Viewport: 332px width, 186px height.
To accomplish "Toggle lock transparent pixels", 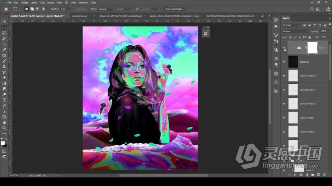I will (291, 37).
